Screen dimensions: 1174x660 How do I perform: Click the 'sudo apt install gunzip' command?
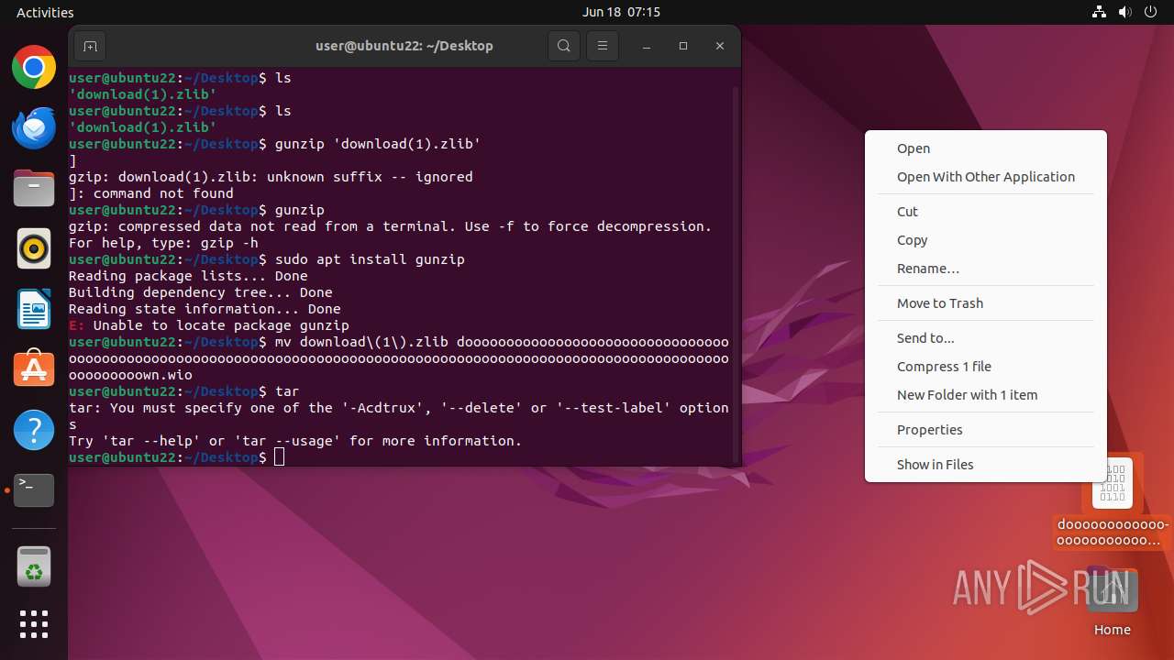click(370, 259)
